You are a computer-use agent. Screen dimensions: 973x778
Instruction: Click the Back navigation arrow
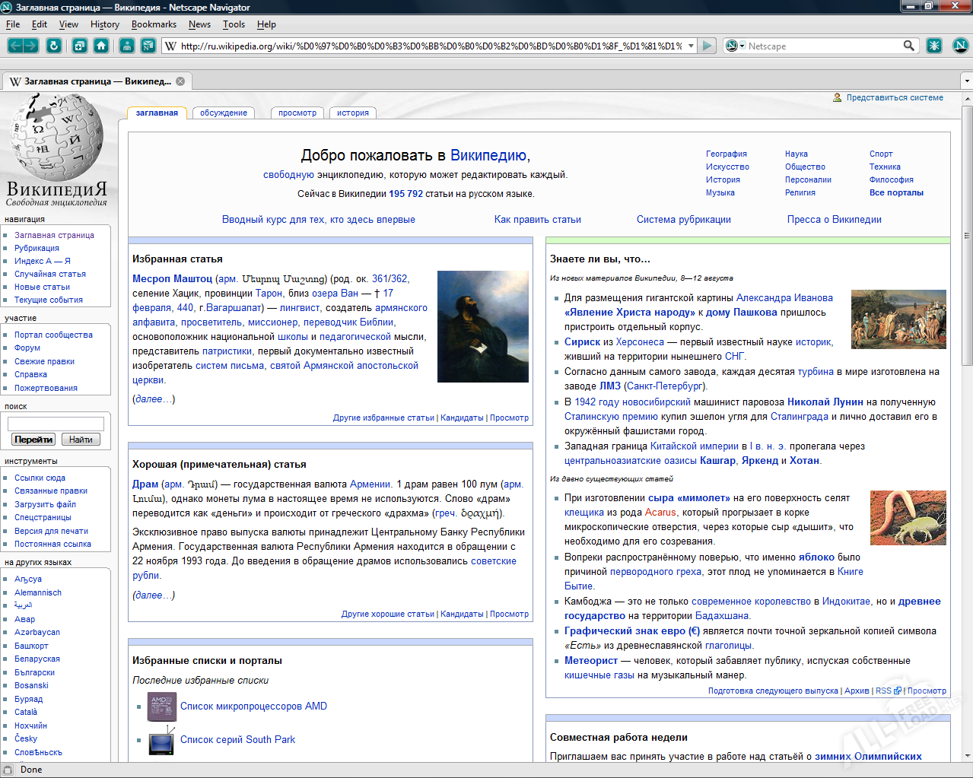point(15,46)
